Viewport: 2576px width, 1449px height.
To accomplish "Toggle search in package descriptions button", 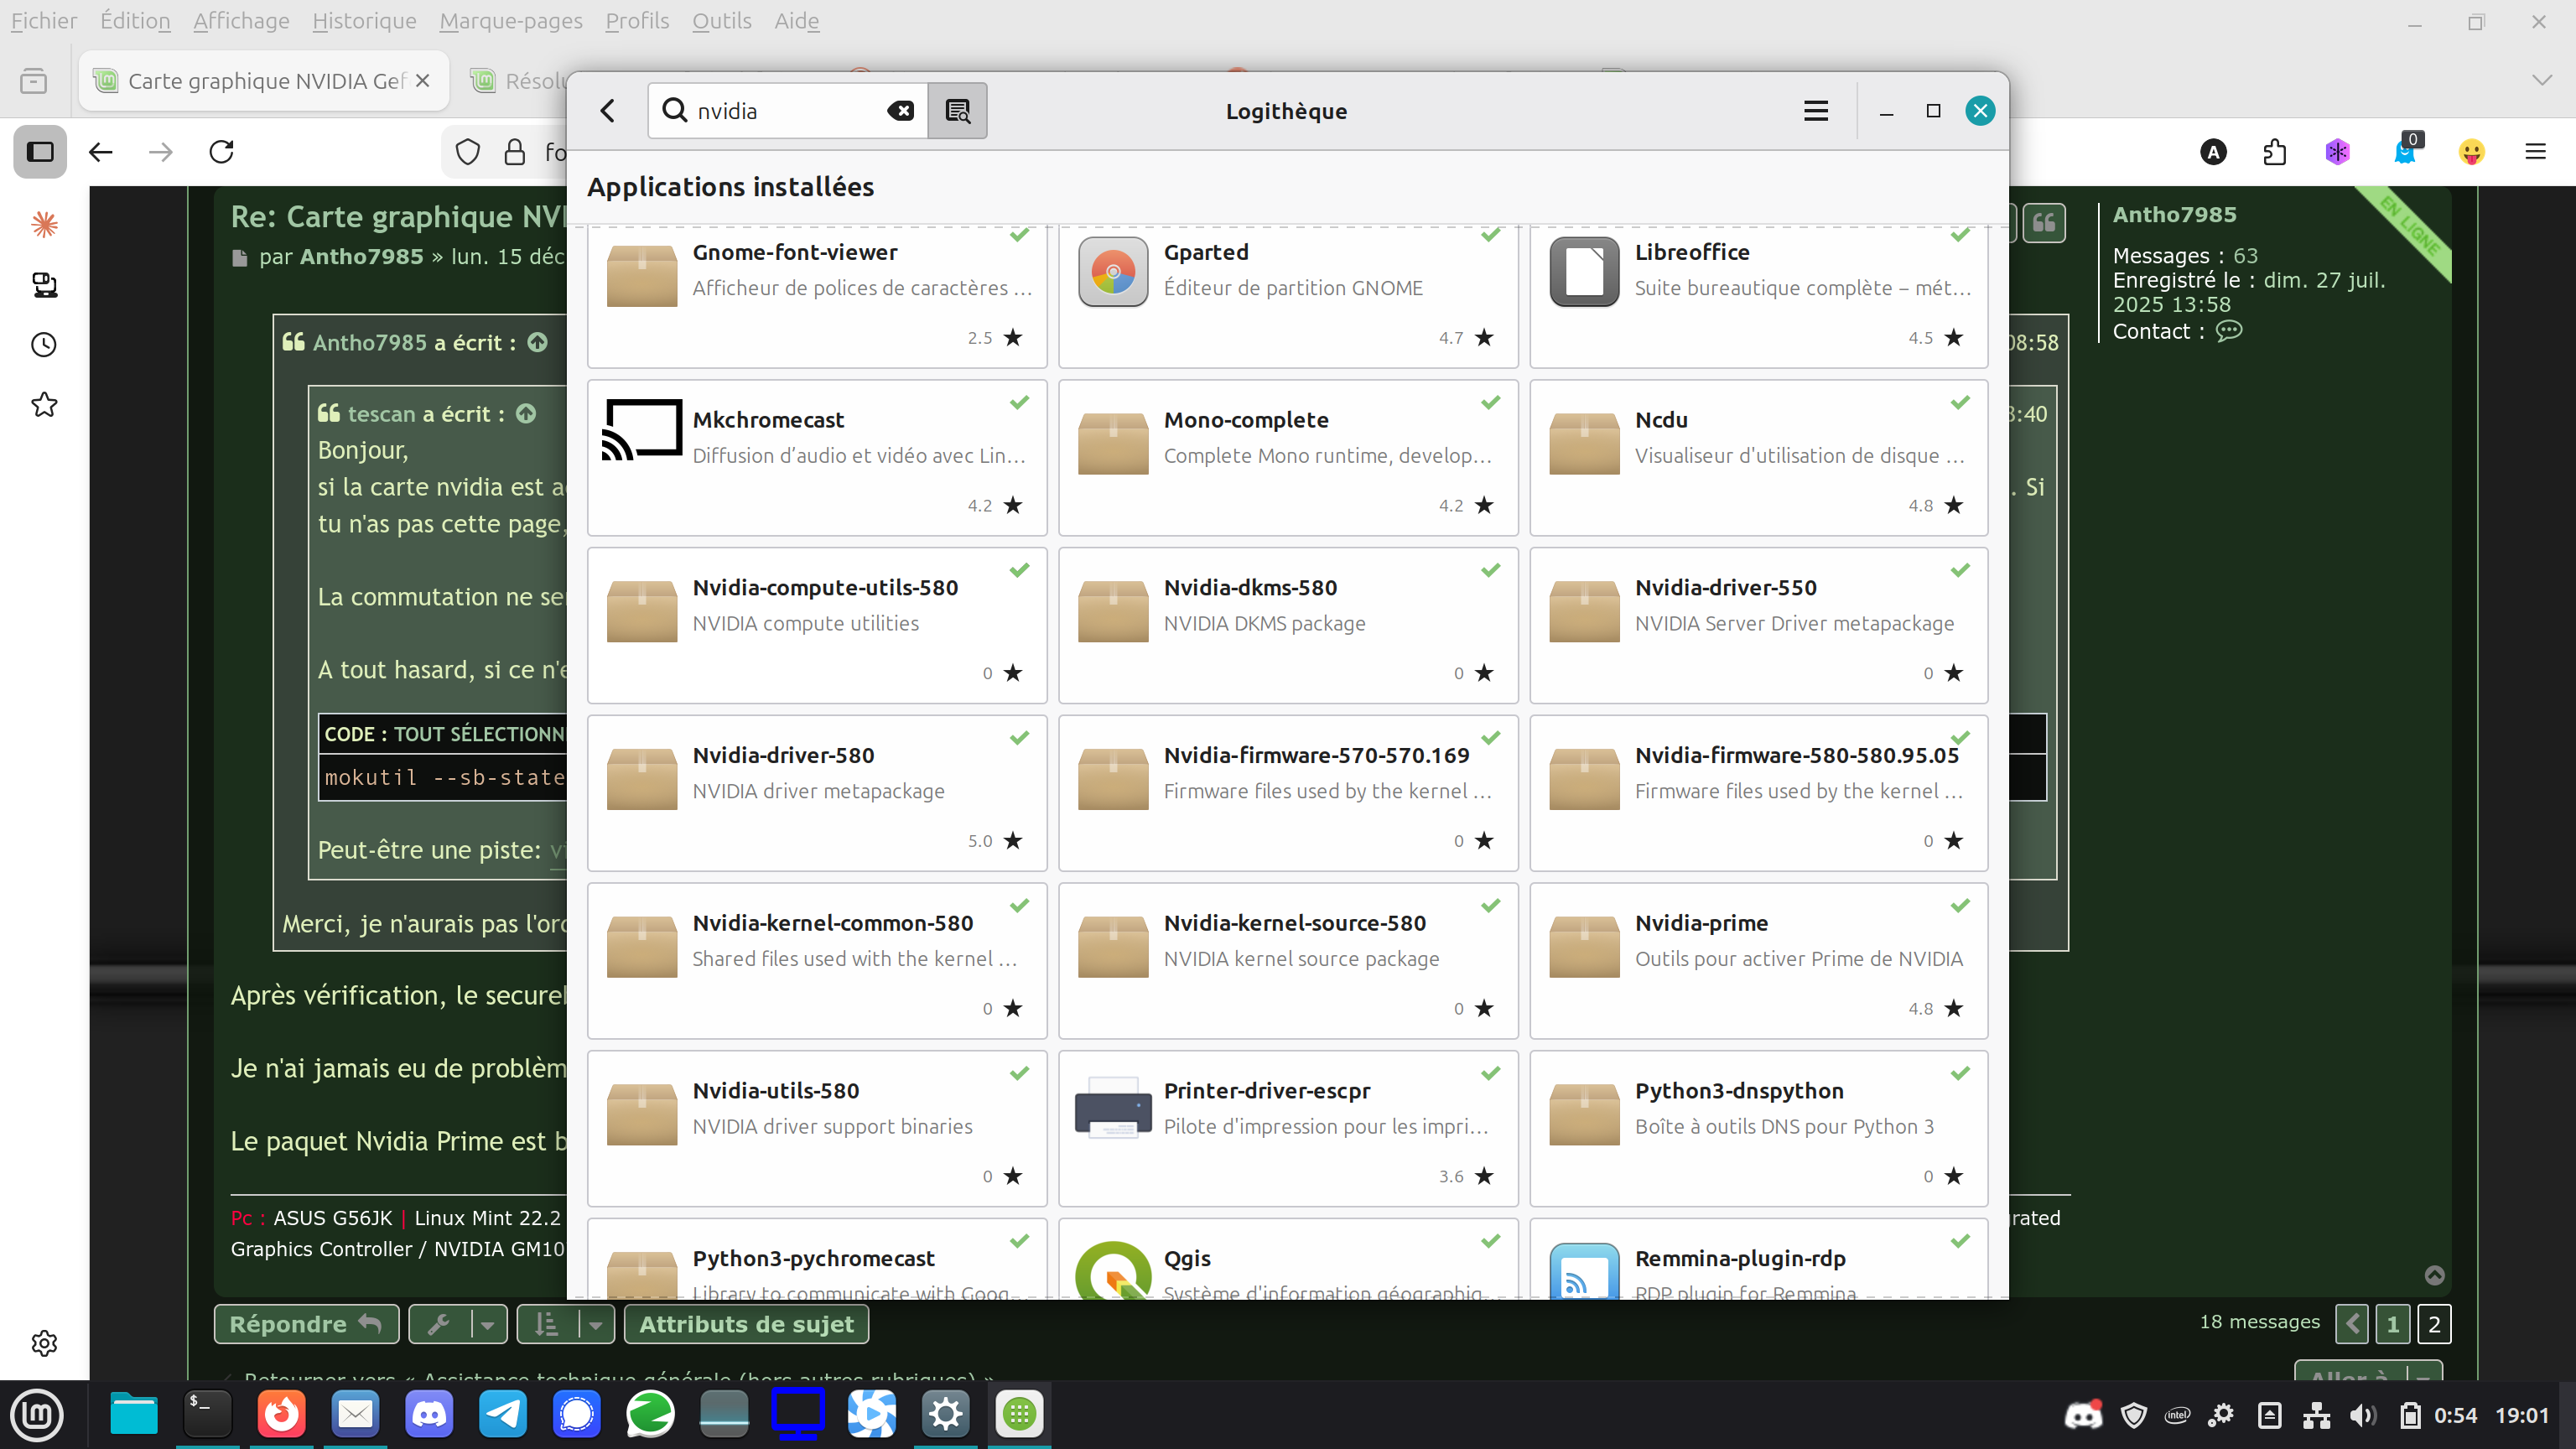I will [957, 111].
